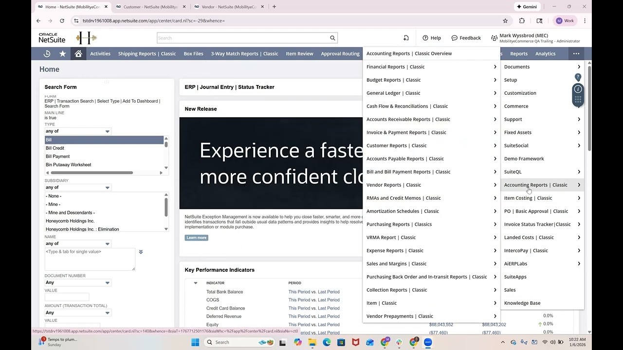Open the Recent Records clock icon
623x350 pixels.
(x=47, y=53)
